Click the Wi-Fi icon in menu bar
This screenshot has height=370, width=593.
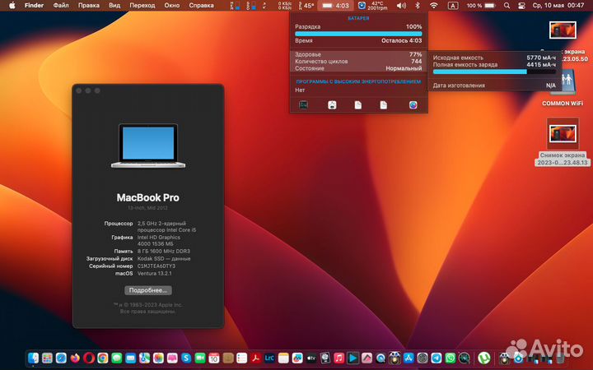pyautogui.click(x=434, y=5)
